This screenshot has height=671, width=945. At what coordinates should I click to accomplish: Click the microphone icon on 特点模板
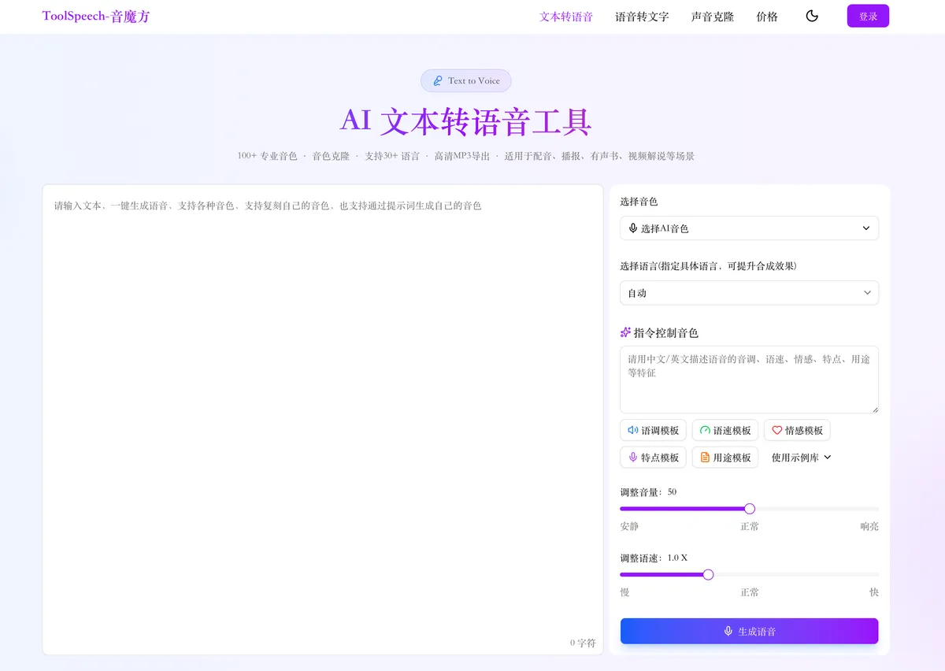pyautogui.click(x=633, y=457)
